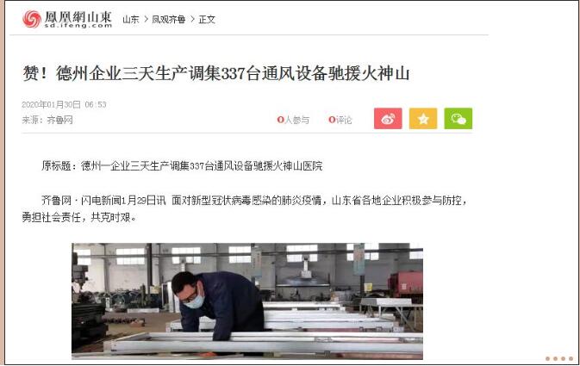
Task: Click the yellow star favorite icon
Action: pyautogui.click(x=423, y=119)
